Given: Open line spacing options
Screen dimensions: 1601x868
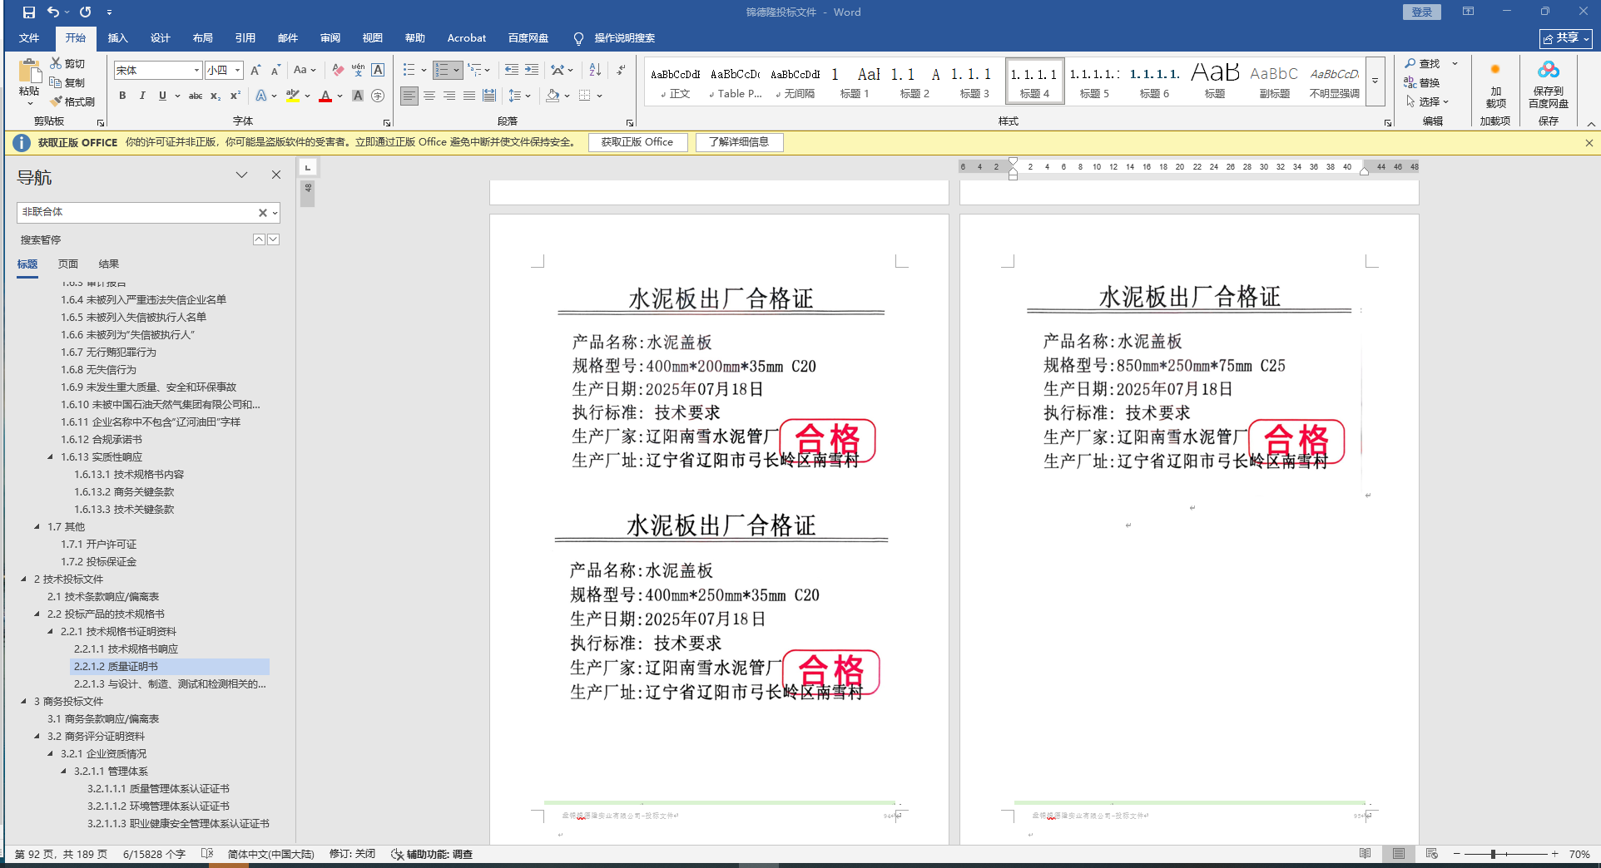Looking at the screenshot, I should [x=515, y=96].
